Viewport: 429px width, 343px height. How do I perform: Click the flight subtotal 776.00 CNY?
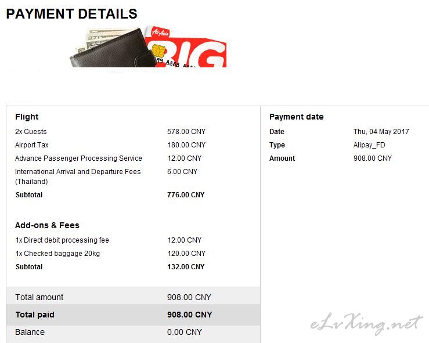(186, 195)
